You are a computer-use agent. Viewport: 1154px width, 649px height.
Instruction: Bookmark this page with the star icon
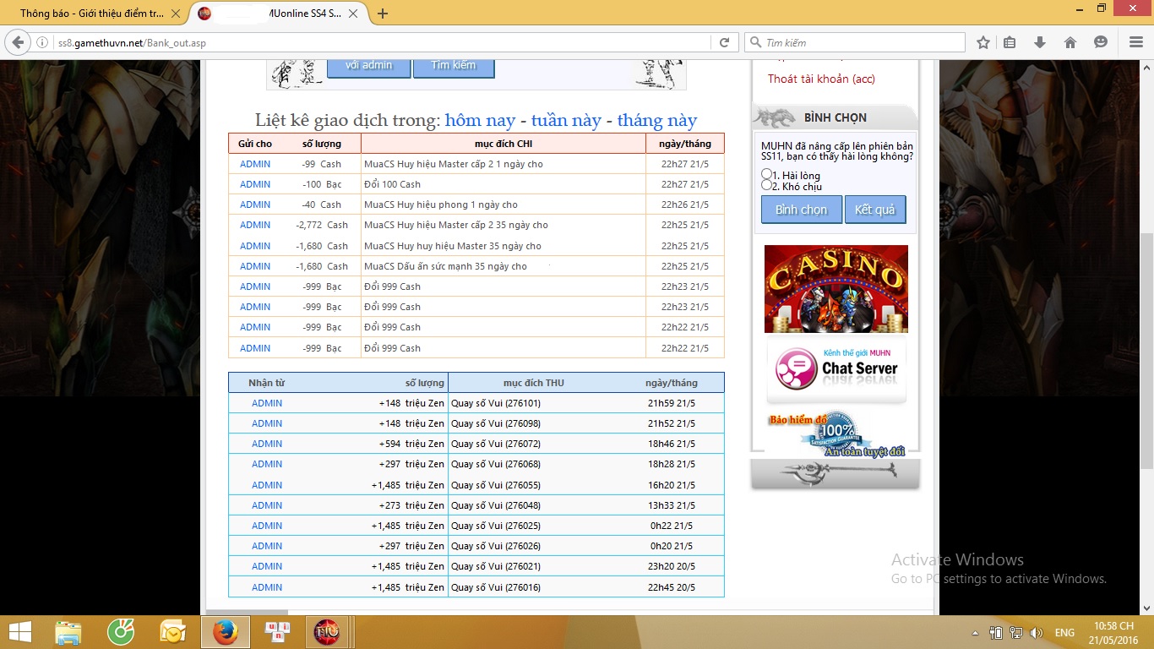click(x=983, y=42)
